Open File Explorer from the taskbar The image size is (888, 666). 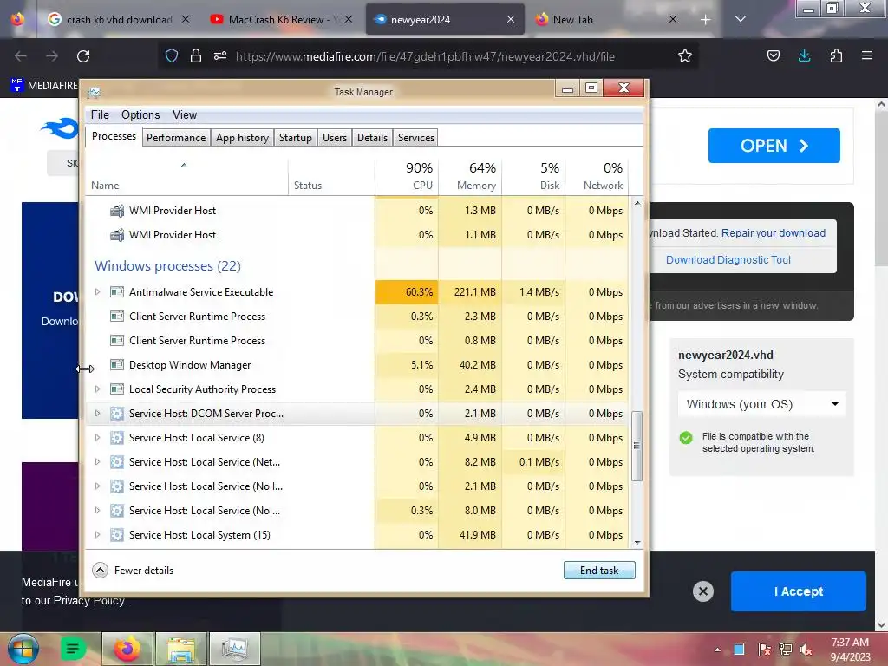(x=181, y=649)
